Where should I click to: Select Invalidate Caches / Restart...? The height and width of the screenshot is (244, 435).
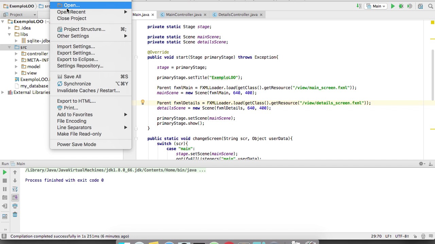click(x=90, y=90)
